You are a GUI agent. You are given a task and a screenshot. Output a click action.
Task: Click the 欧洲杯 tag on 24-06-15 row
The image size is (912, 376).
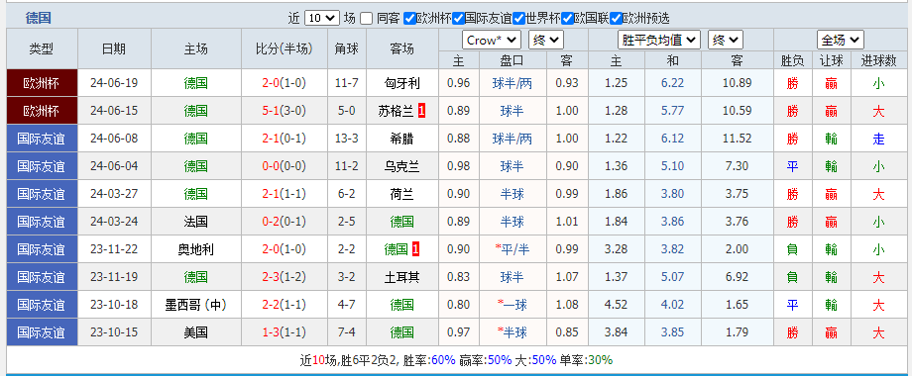[42, 111]
